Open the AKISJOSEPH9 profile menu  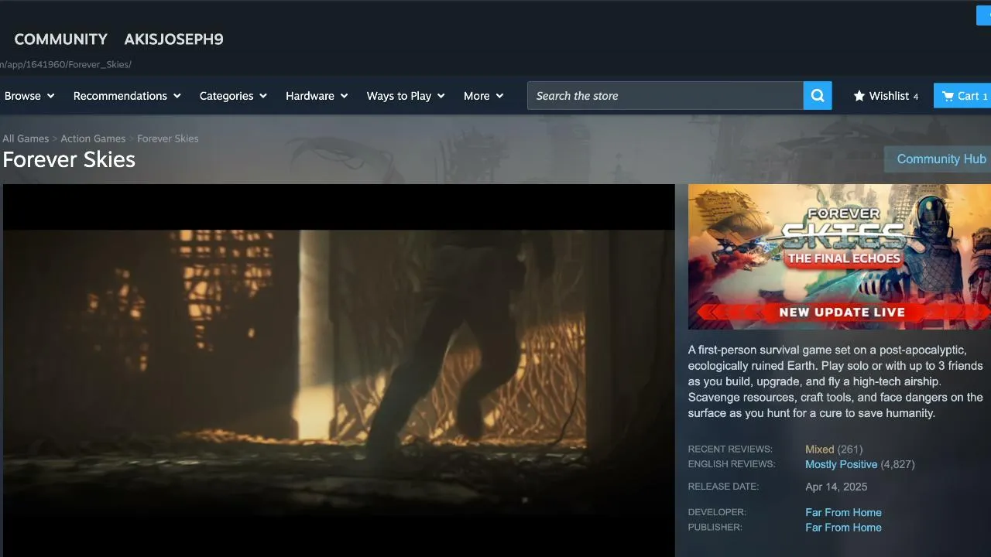pyautogui.click(x=173, y=39)
